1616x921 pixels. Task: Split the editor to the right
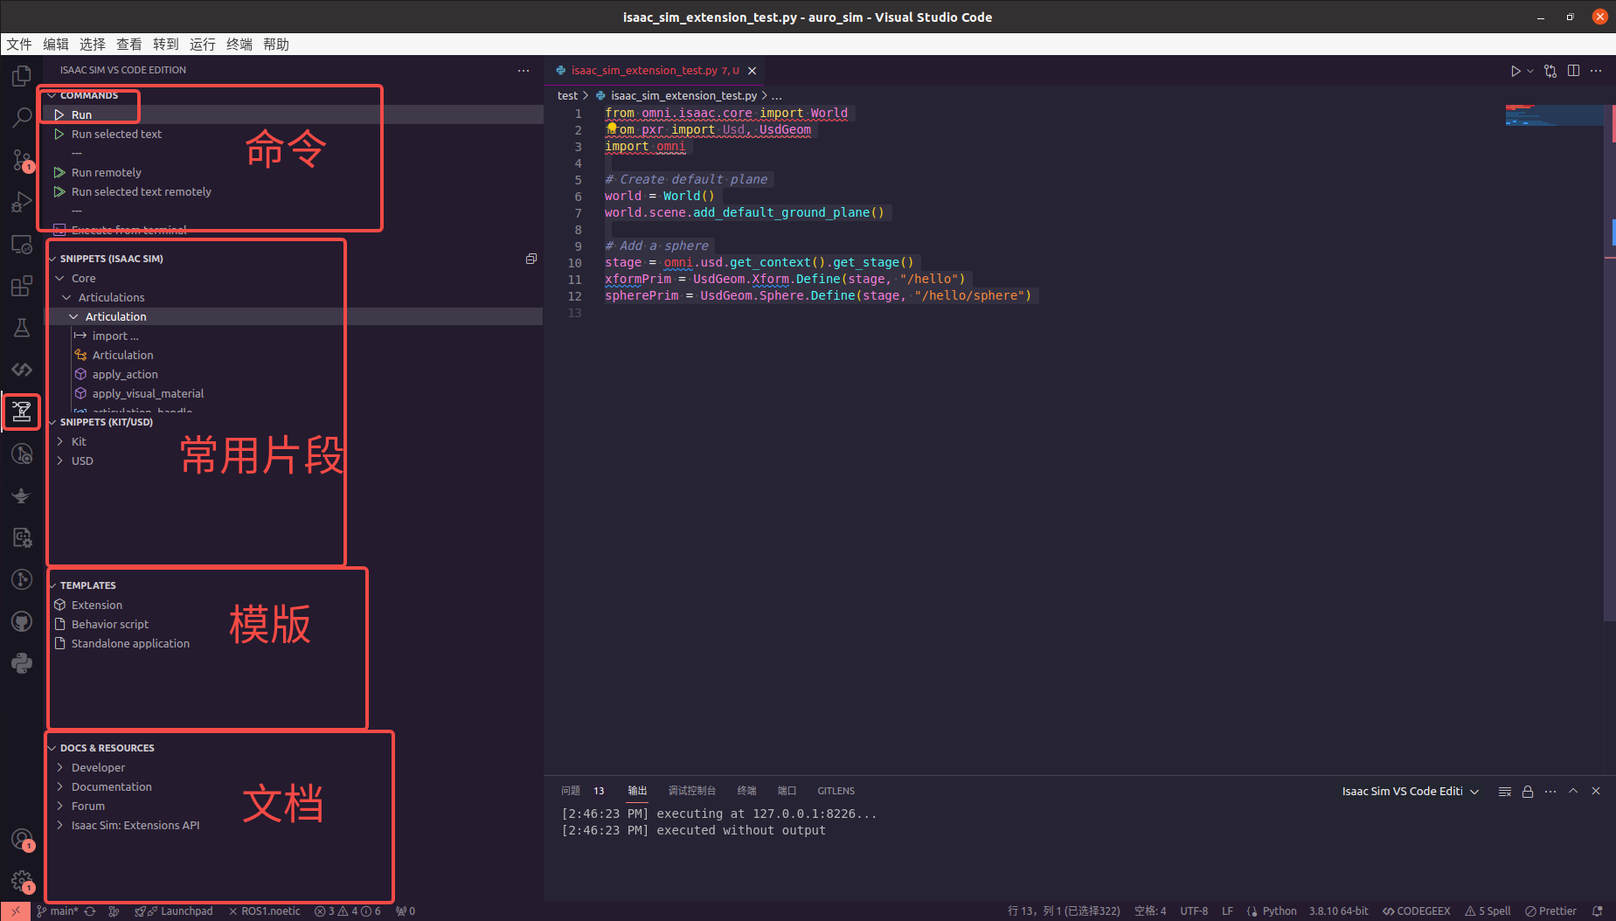1573,71
